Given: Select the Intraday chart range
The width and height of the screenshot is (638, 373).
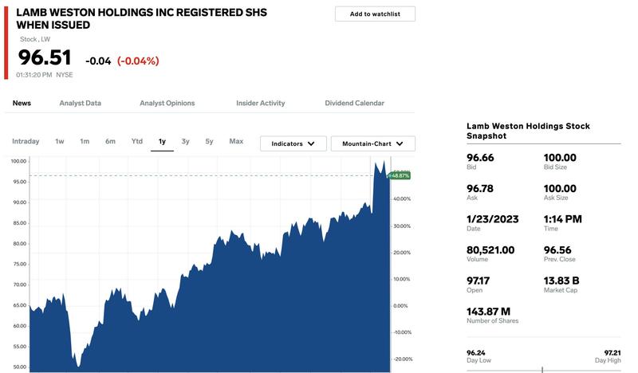Looking at the screenshot, I should 26,141.
